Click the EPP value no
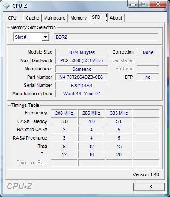Image resolution: width=170 pixels, height=197 pixels. (x=148, y=77)
